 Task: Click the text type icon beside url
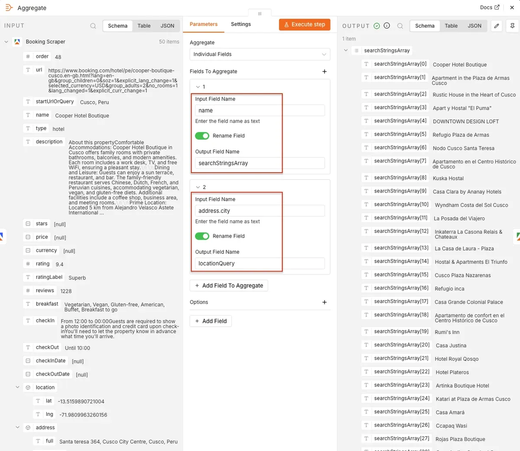point(28,70)
